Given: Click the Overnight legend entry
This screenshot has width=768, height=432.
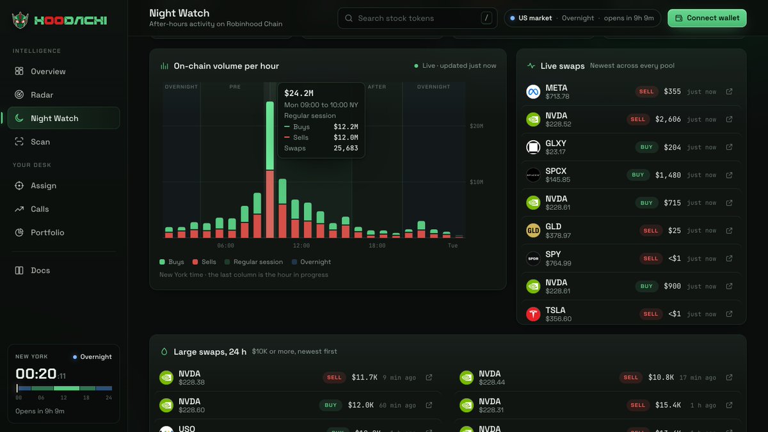Looking at the screenshot, I should click(311, 262).
